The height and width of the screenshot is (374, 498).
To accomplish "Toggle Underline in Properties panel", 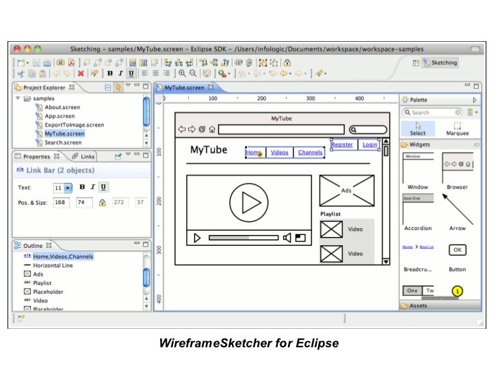I will coord(103,187).
